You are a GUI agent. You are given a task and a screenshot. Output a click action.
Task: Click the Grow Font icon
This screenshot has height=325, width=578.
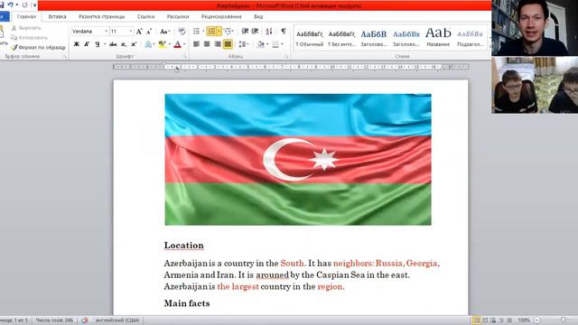click(139, 32)
